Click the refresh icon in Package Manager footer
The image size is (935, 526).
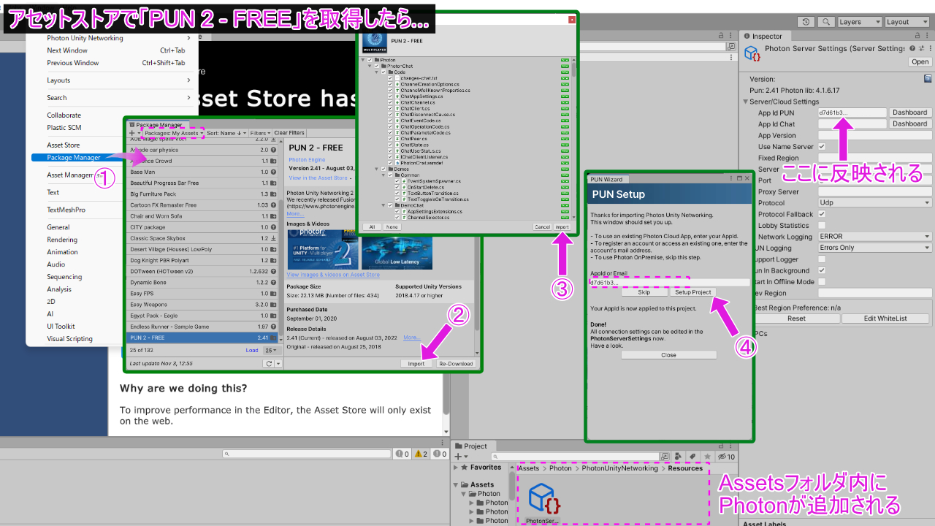coord(269,363)
